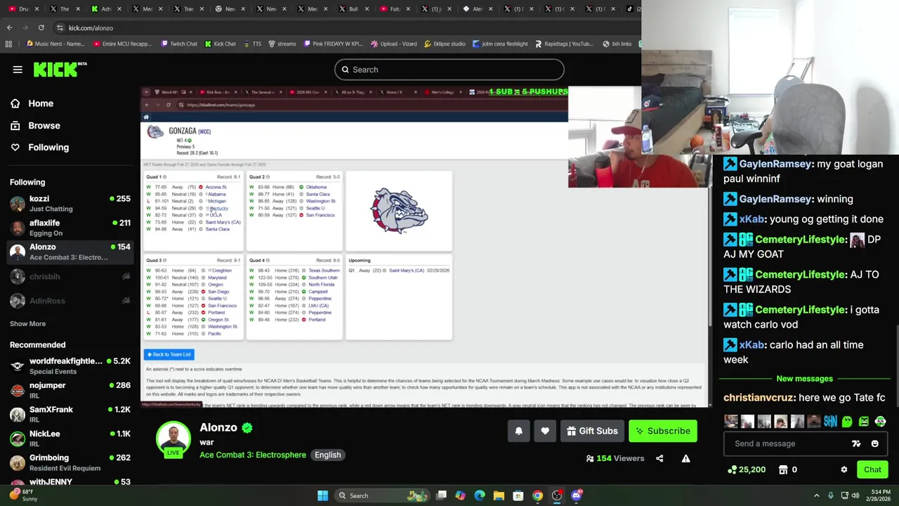
Task: Reload the browser page
Action: click(x=41, y=27)
